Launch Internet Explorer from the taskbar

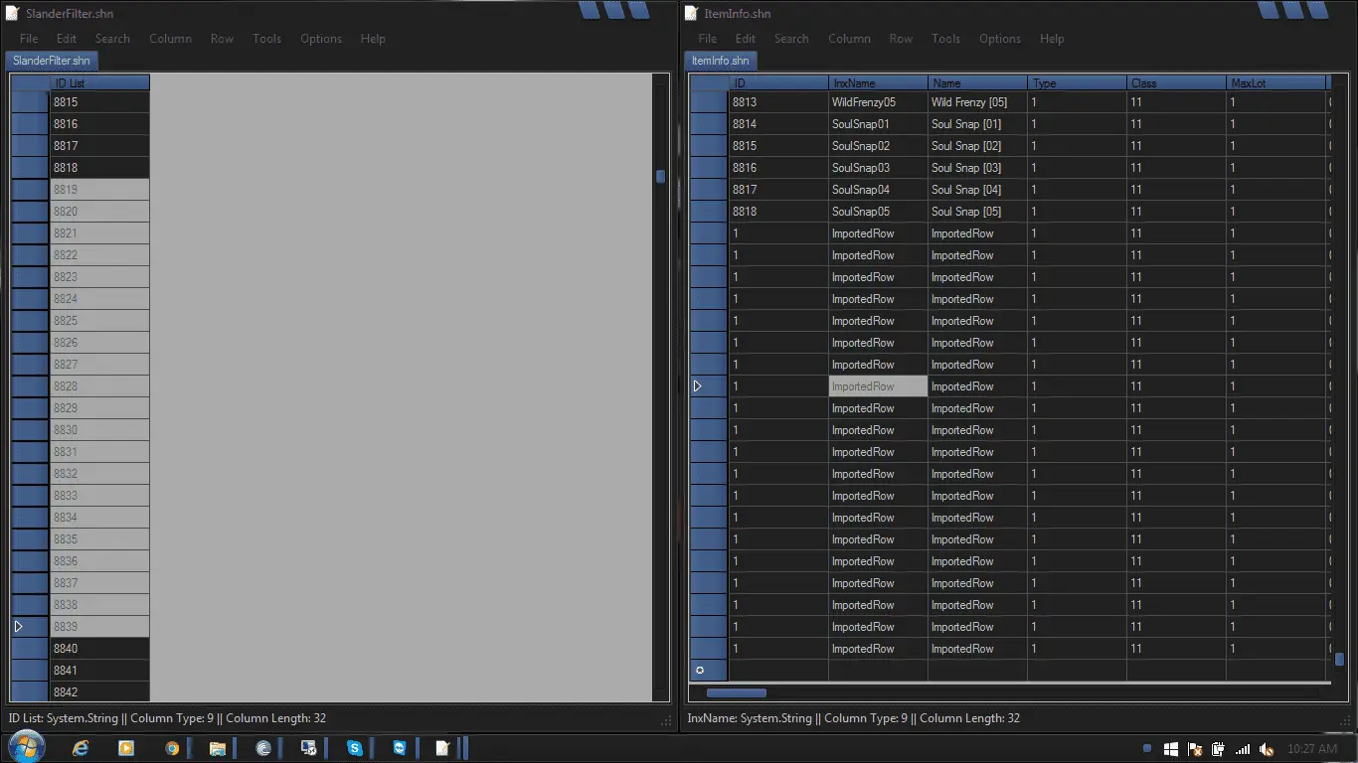[x=82, y=748]
